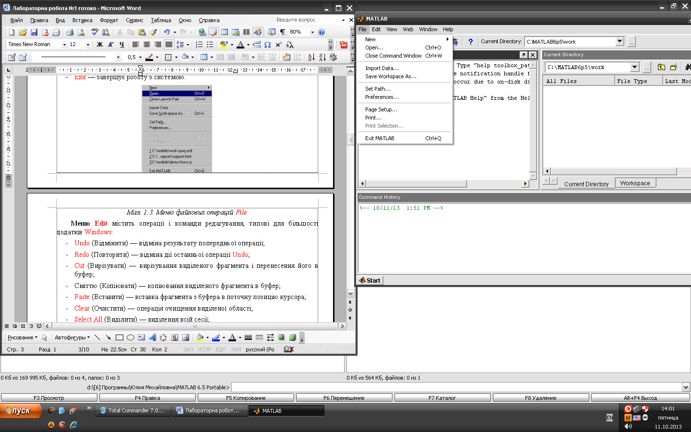This screenshot has width=691, height=432.
Task: Create new folder in Current Directory panel
Action: 674,67
